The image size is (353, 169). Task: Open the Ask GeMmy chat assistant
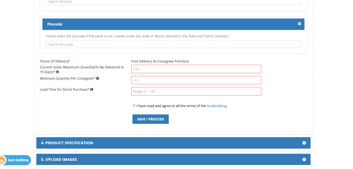(x=15, y=160)
